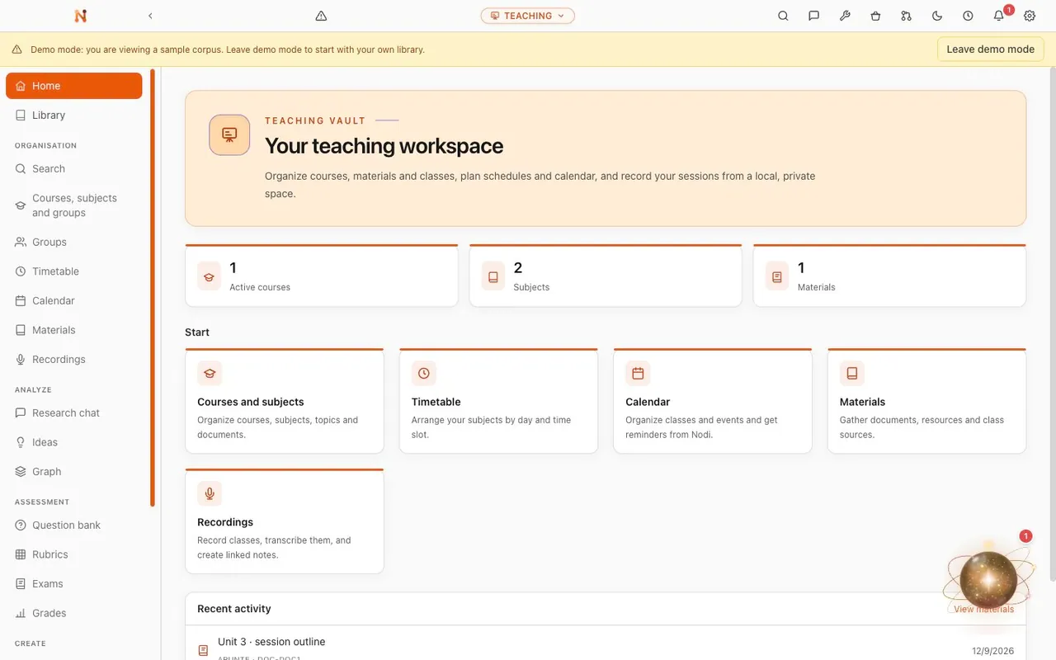This screenshot has height=660, width=1056.
Task: Click clock icon in Timetable start card
Action: tap(423, 373)
